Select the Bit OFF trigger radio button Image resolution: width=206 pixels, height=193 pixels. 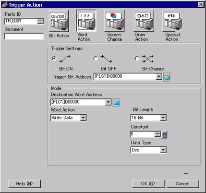96,59
